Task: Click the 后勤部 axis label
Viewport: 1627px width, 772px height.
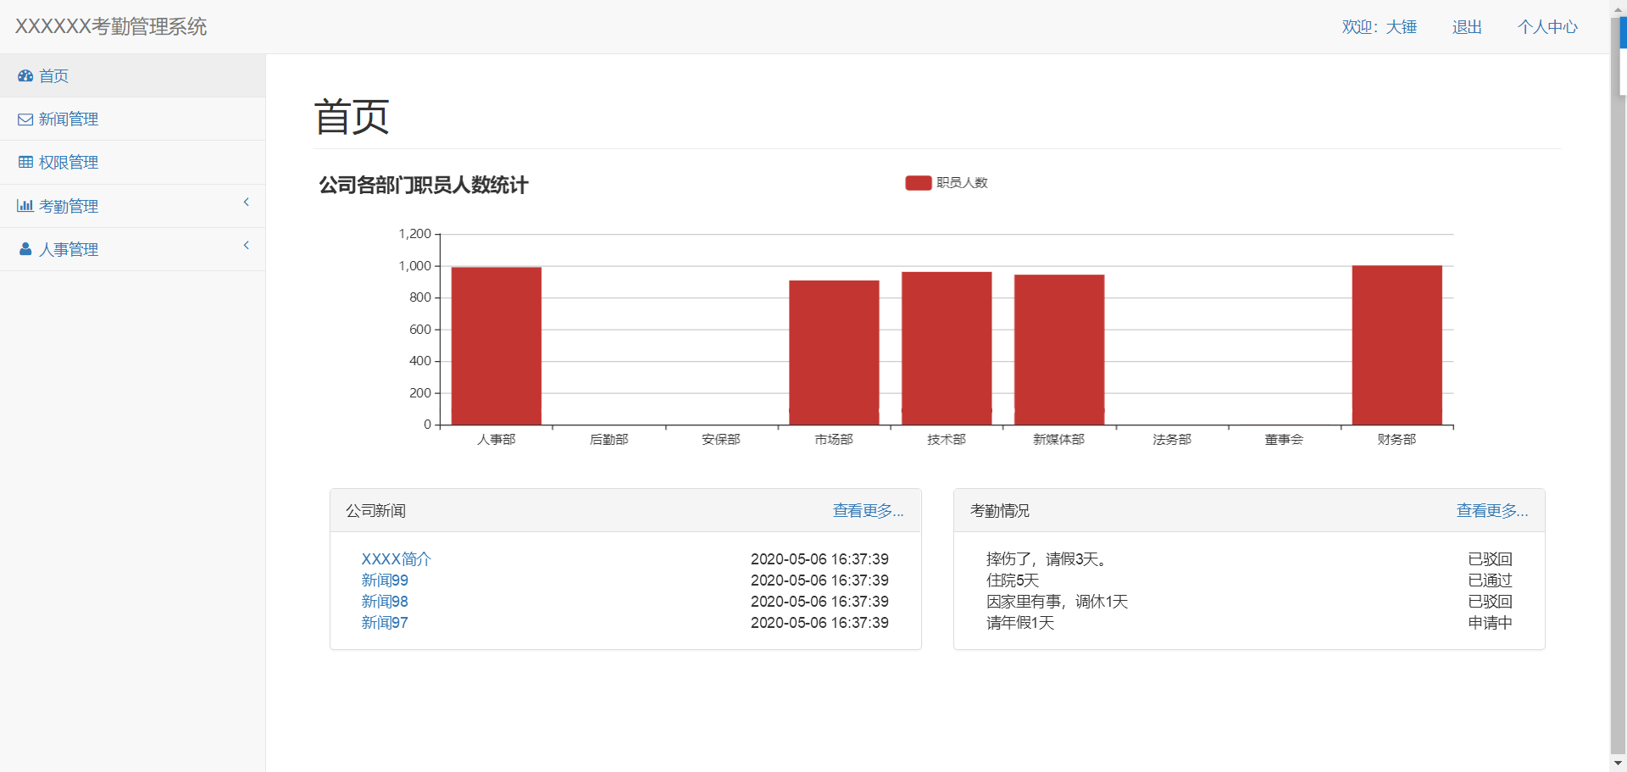Action: point(609,440)
